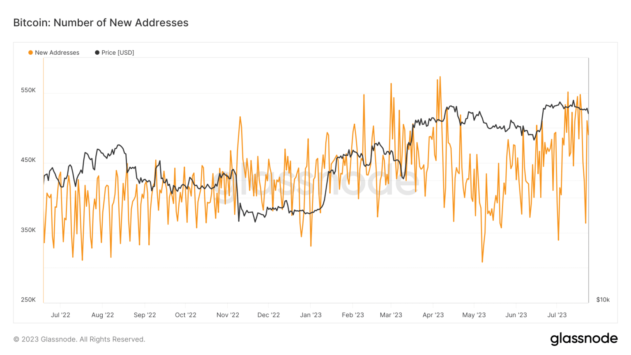Click the chart title Bitcoin: Number of New Addresses
631x355 pixels.
101,23
